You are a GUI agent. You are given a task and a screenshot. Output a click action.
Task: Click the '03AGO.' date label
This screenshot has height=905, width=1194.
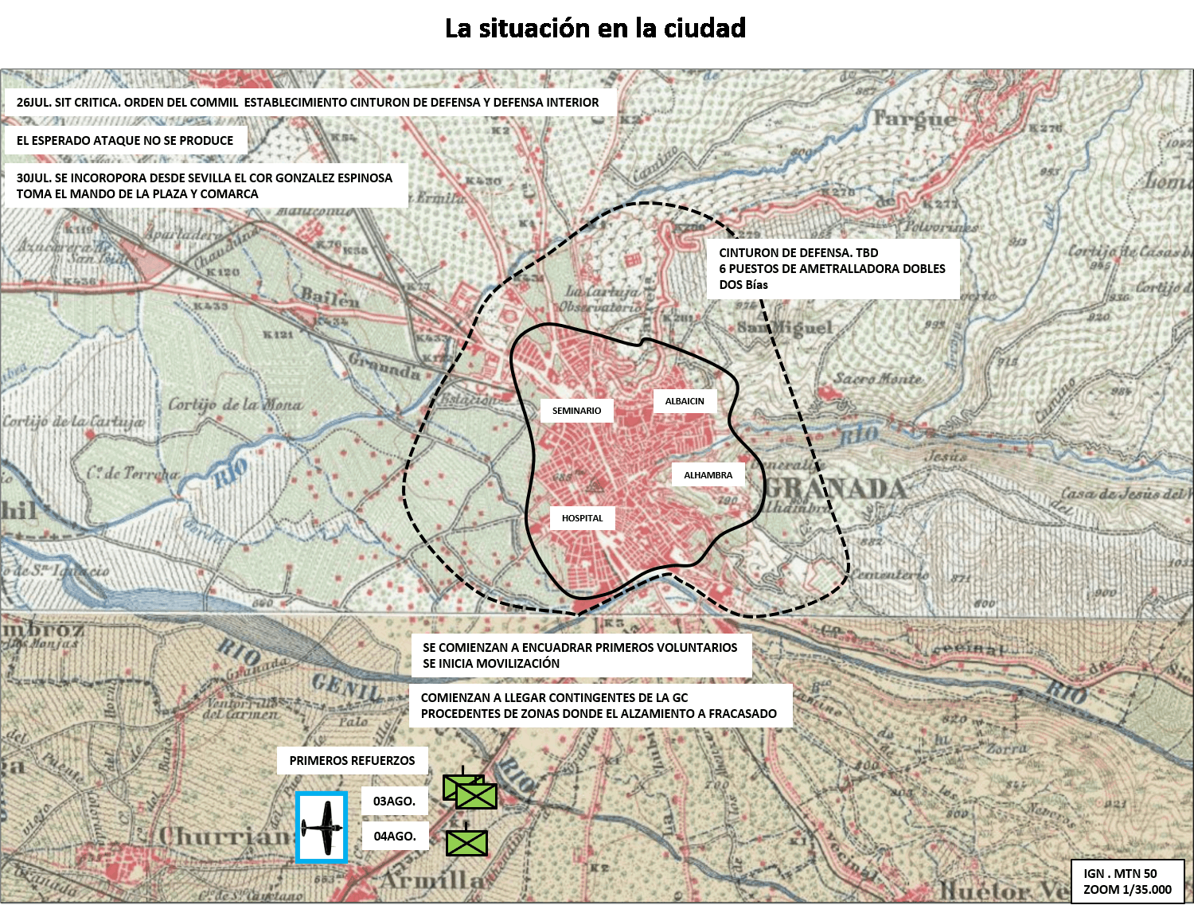tap(396, 802)
